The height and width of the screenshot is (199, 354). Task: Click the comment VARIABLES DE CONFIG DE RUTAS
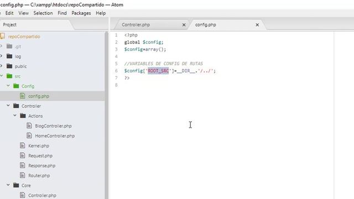point(164,64)
